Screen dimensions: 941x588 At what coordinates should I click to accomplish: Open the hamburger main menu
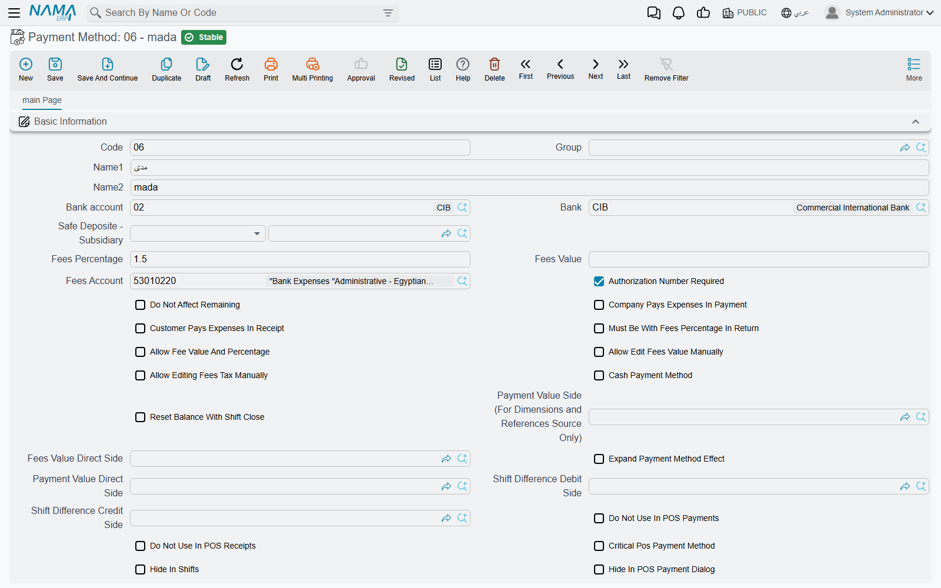click(x=14, y=12)
